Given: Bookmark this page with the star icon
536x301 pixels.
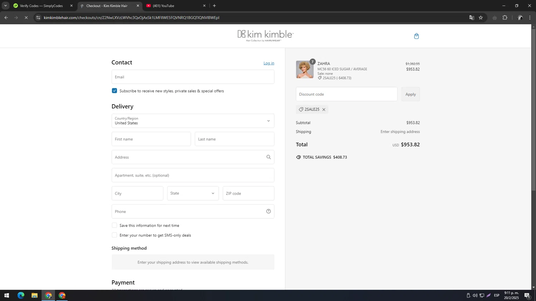Looking at the screenshot, I should point(481,17).
